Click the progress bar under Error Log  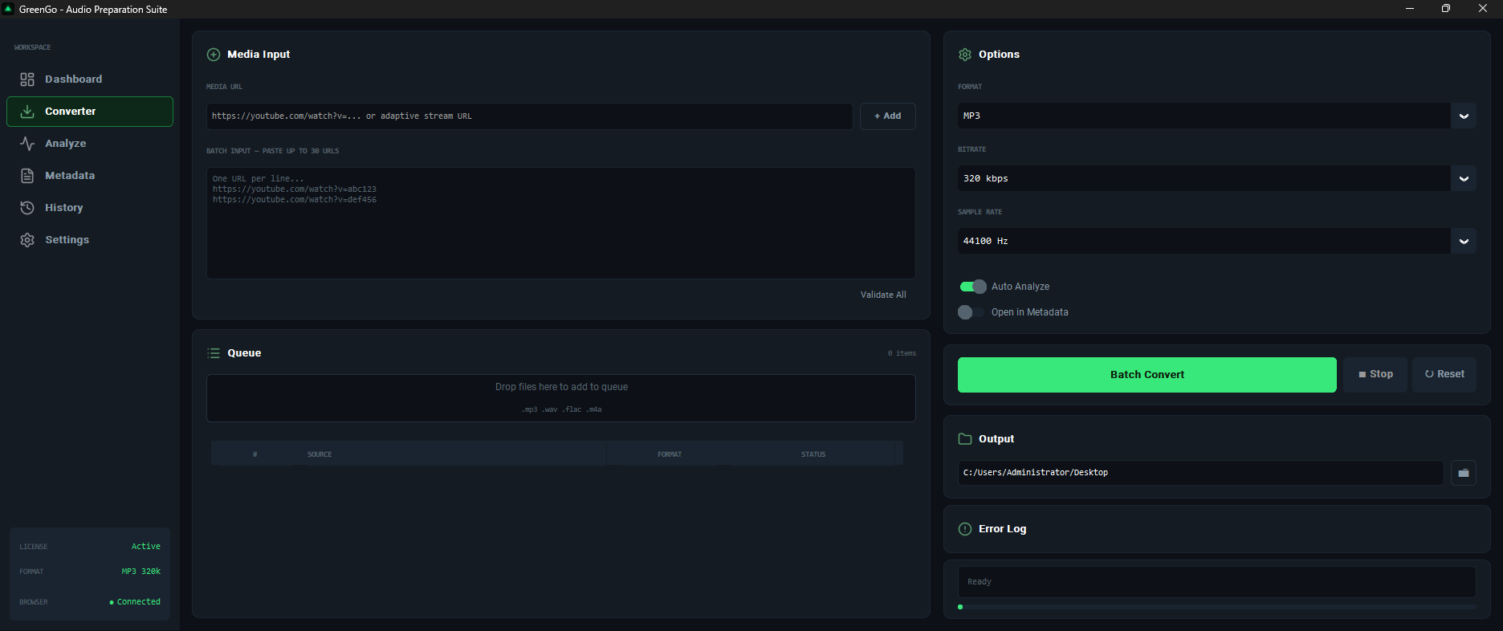point(1216,607)
